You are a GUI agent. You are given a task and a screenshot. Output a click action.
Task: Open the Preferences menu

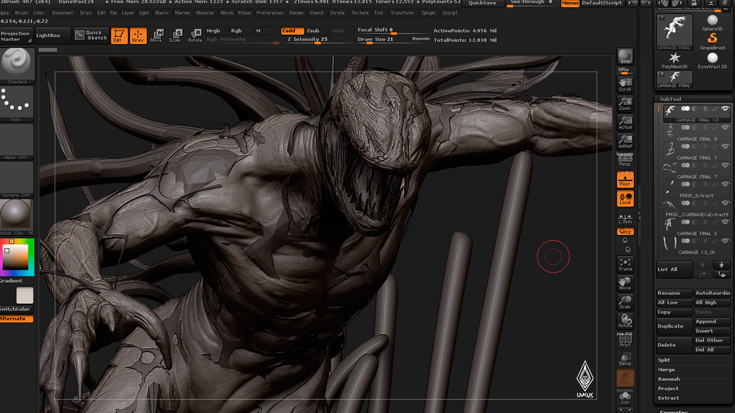(270, 13)
